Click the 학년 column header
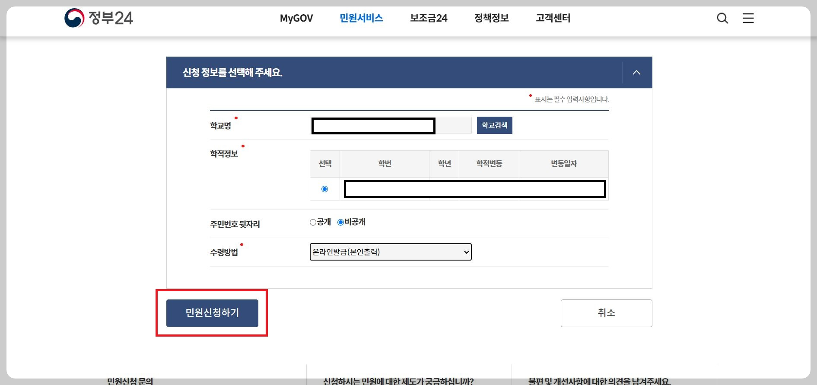Image resolution: width=817 pixels, height=385 pixels. point(444,164)
